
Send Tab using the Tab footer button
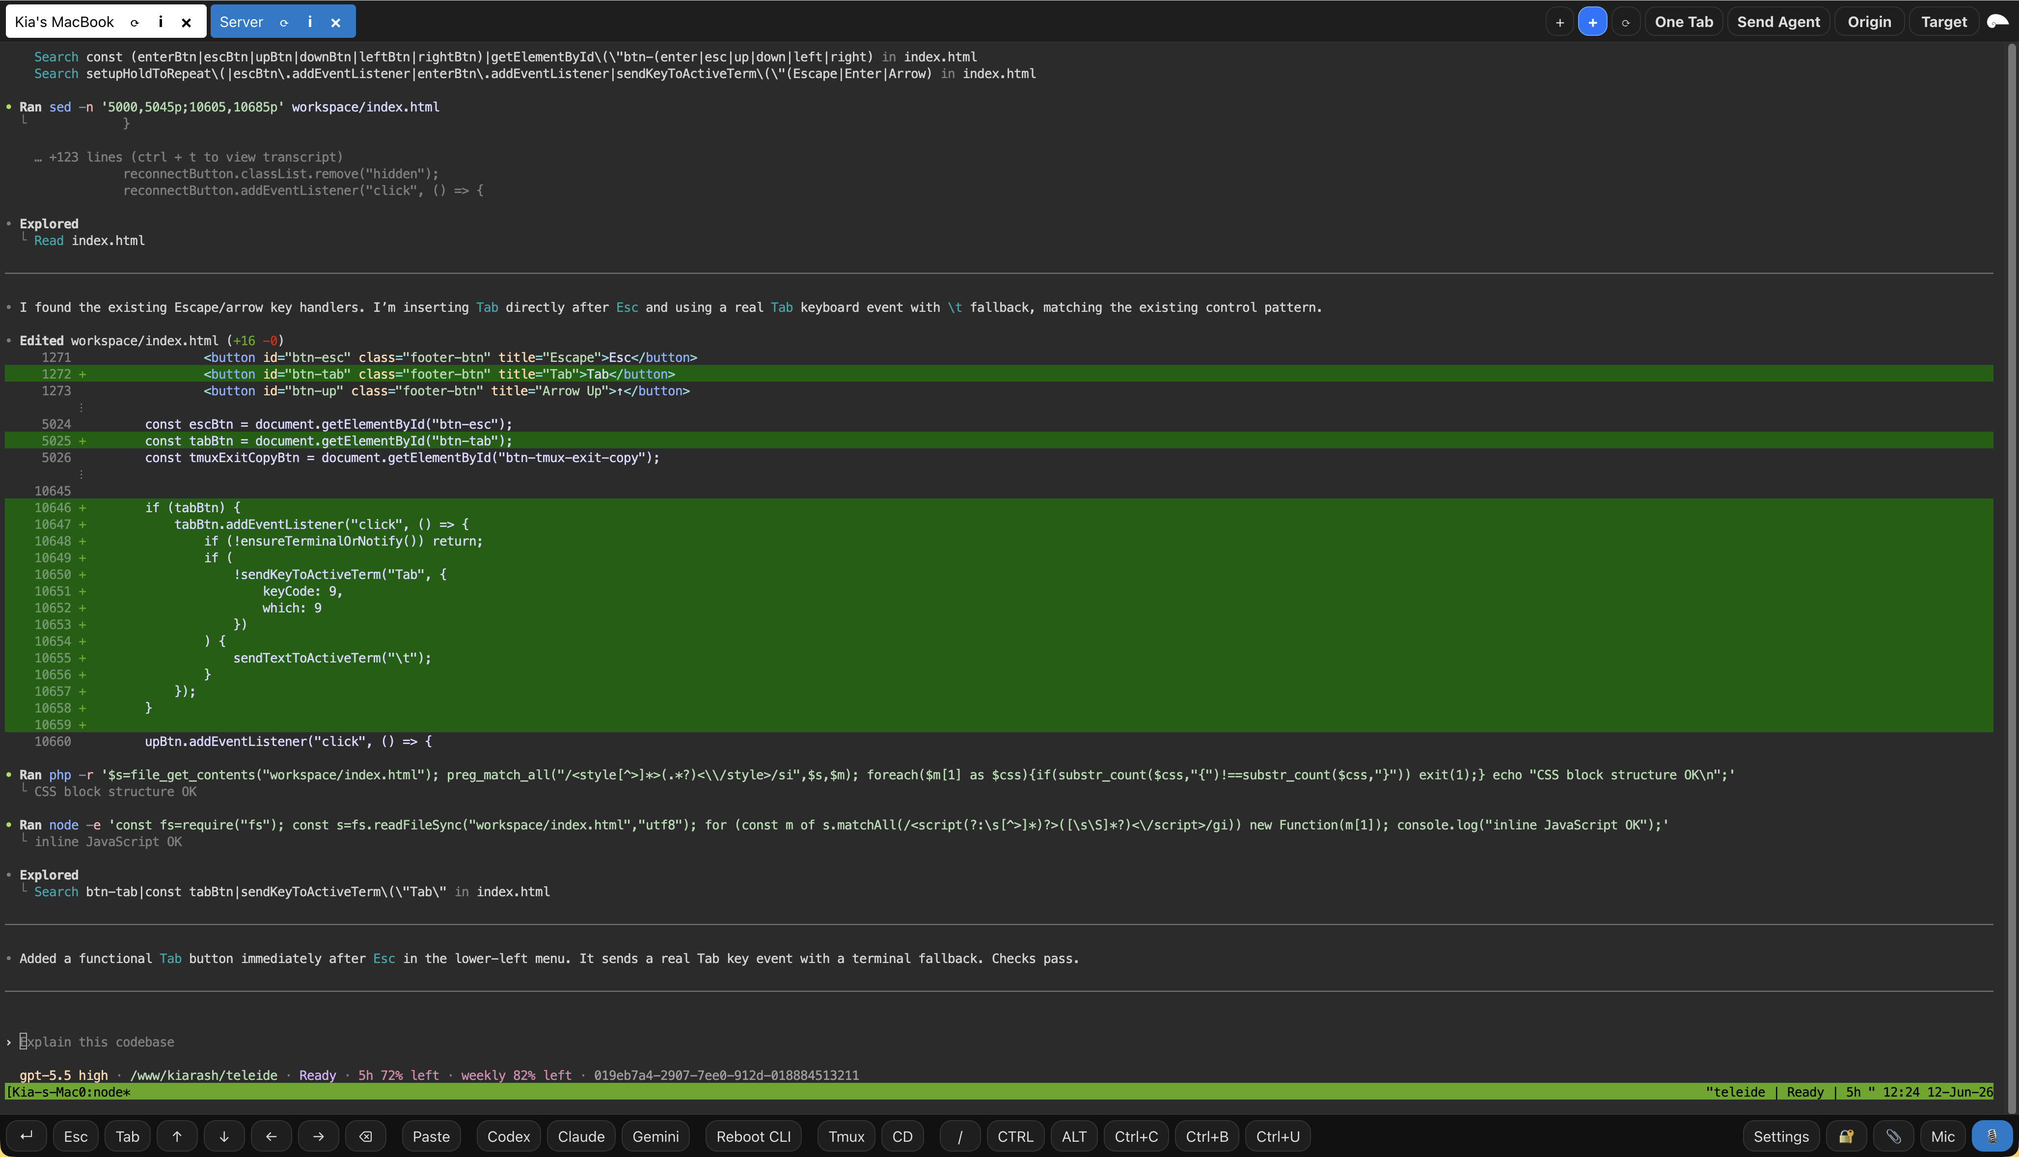click(127, 1136)
